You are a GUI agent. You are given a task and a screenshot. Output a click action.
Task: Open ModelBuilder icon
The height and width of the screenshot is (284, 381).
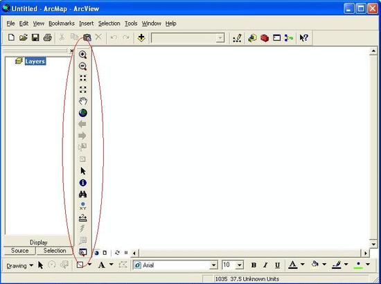point(289,38)
